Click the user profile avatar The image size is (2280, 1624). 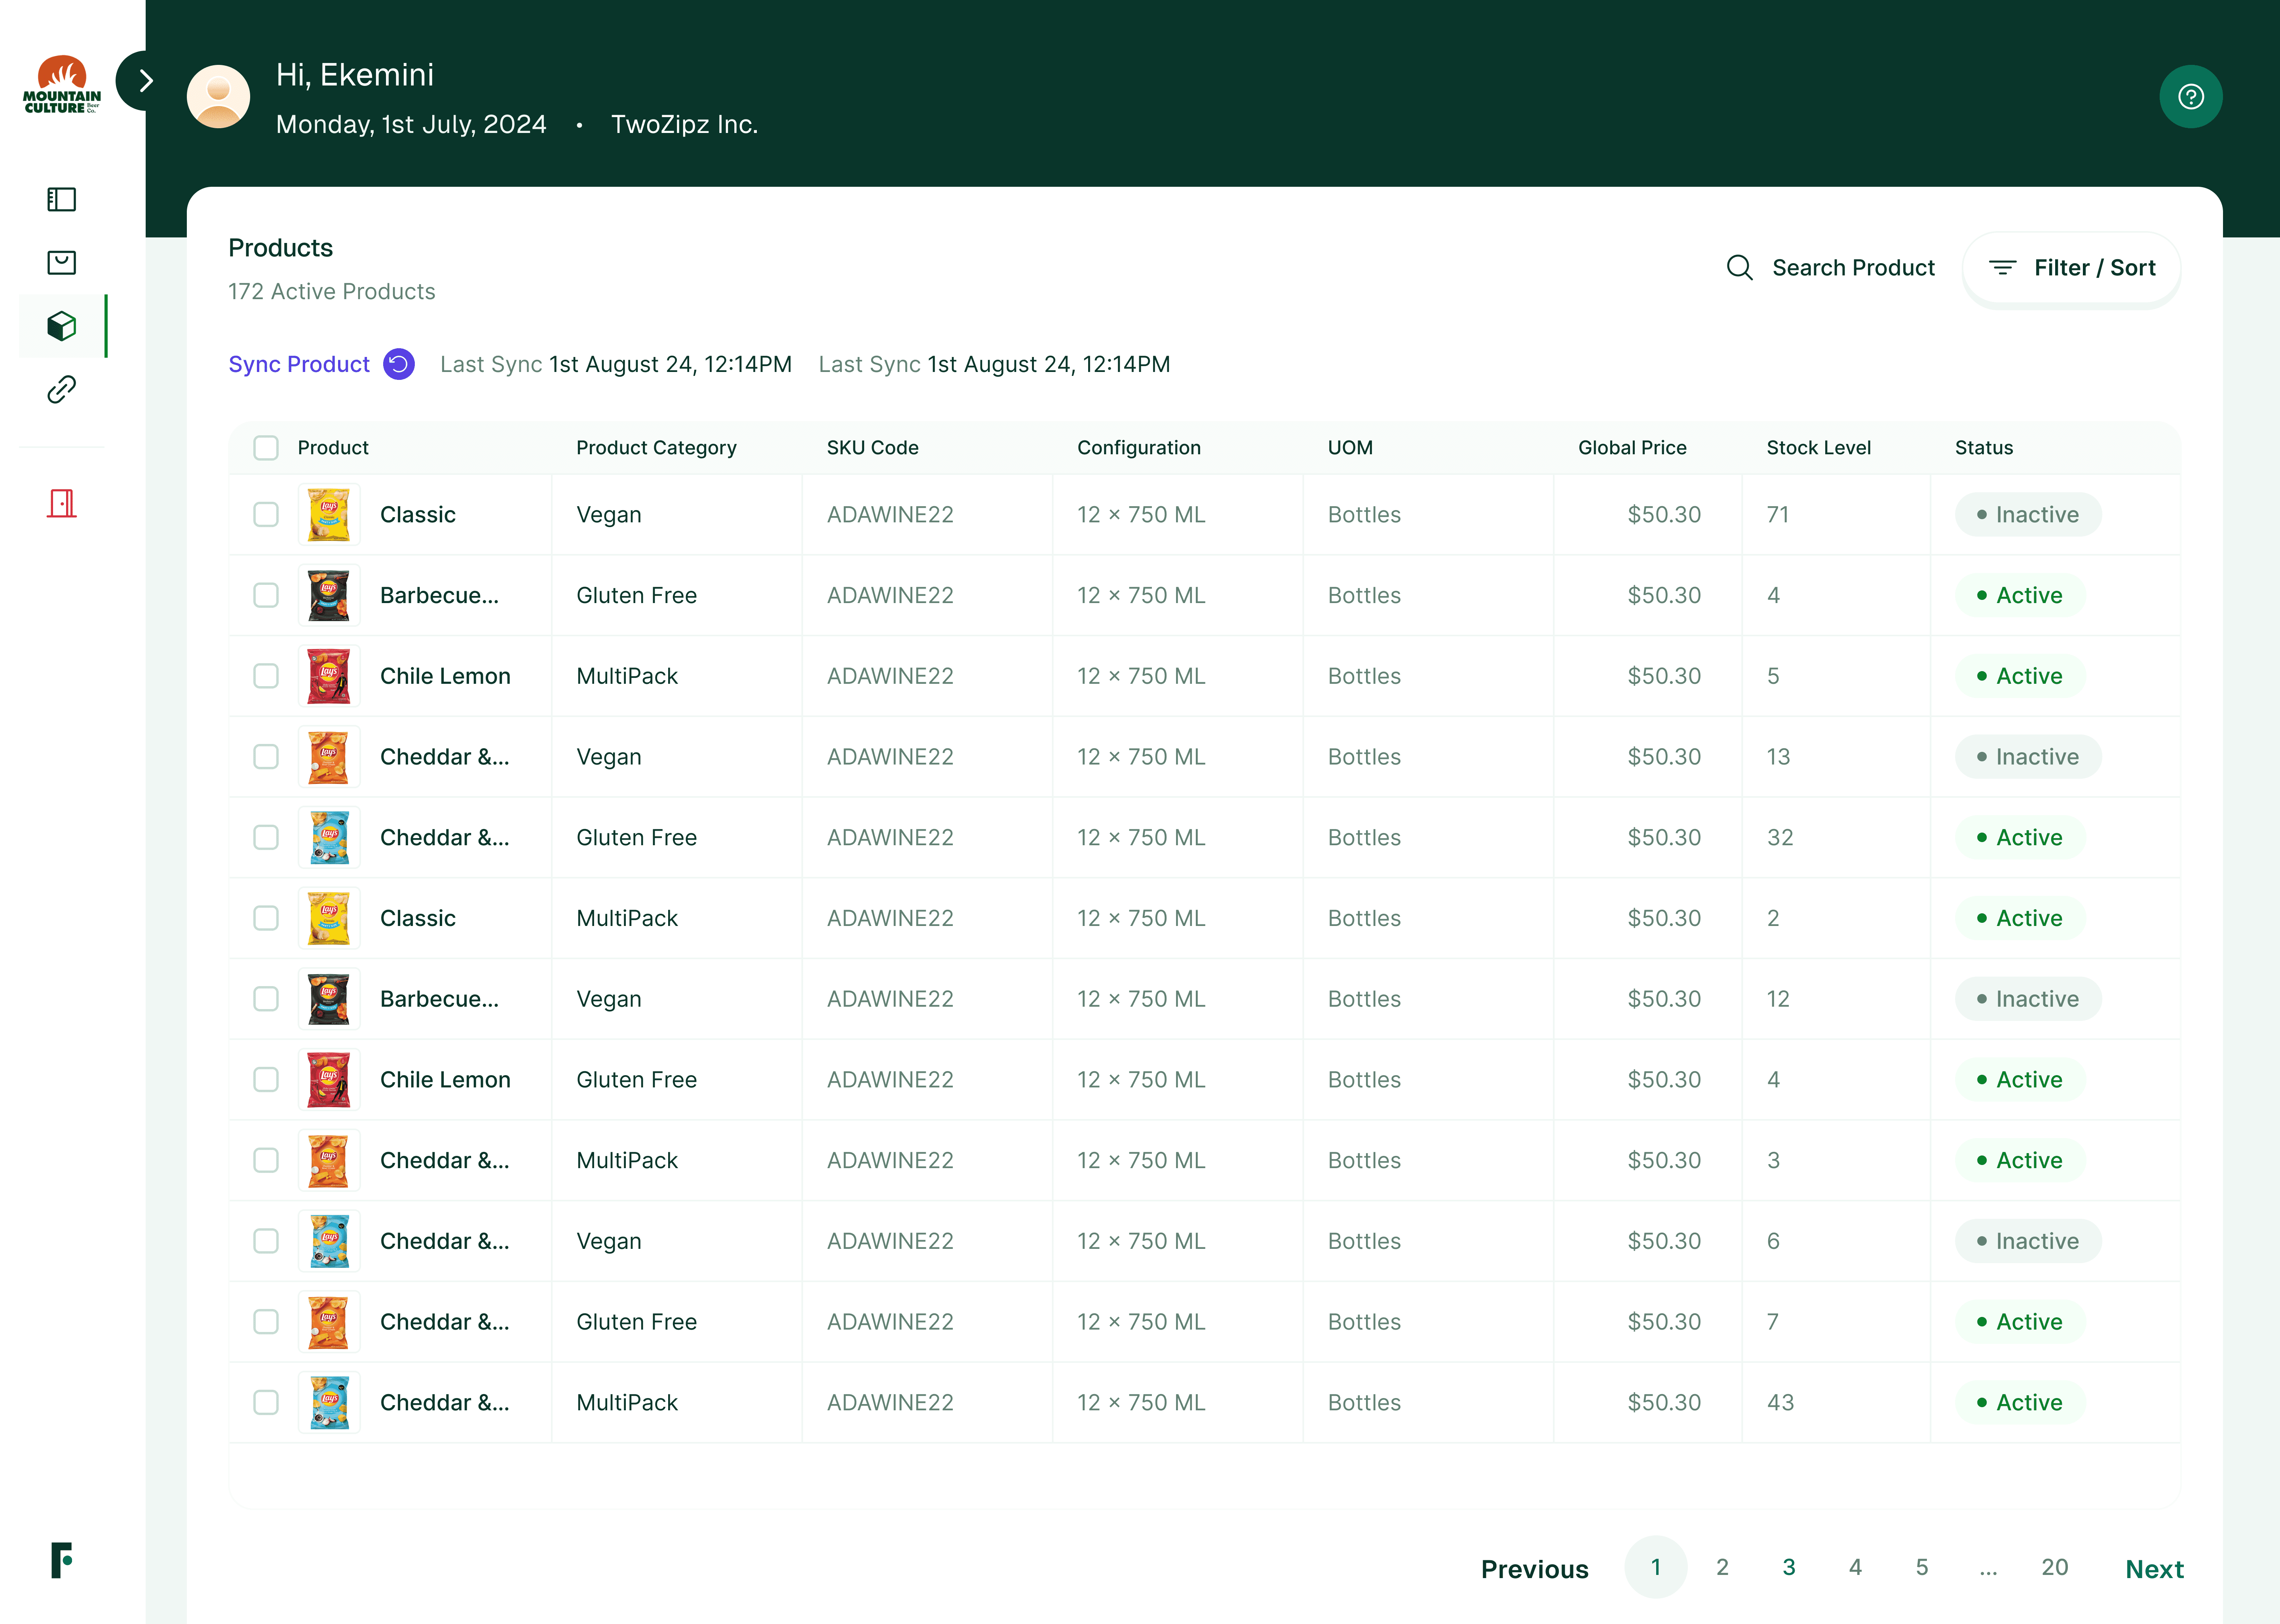219,97
